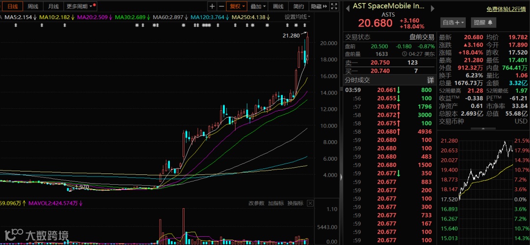Click 提醒 alert bell button
The image size is (530, 245).
483,23
